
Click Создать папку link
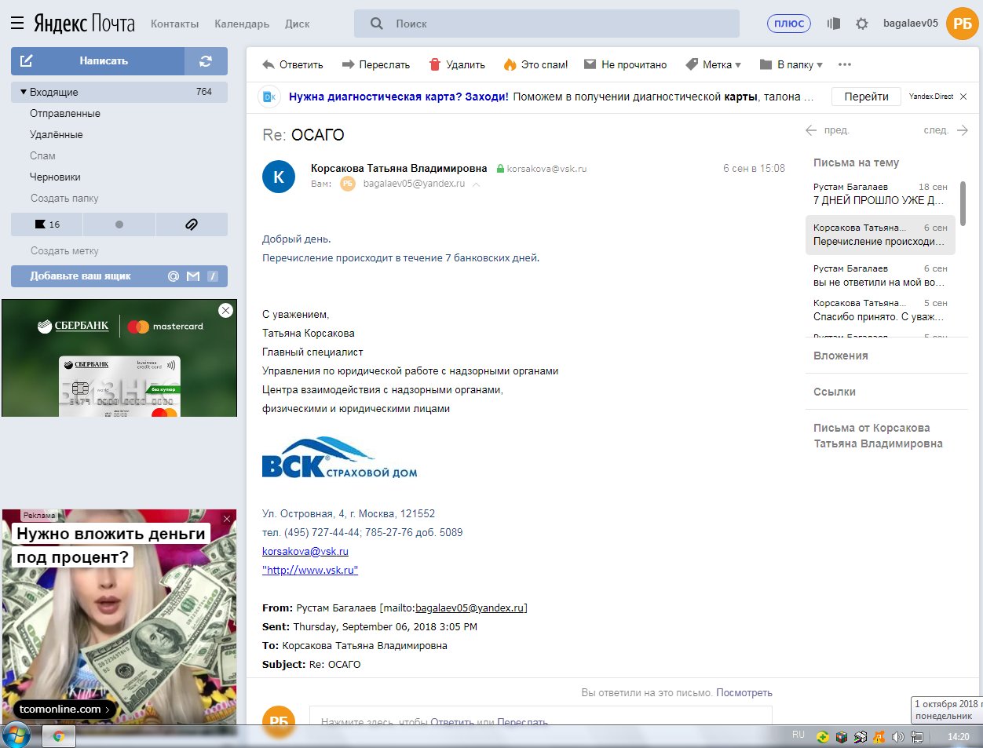point(64,198)
